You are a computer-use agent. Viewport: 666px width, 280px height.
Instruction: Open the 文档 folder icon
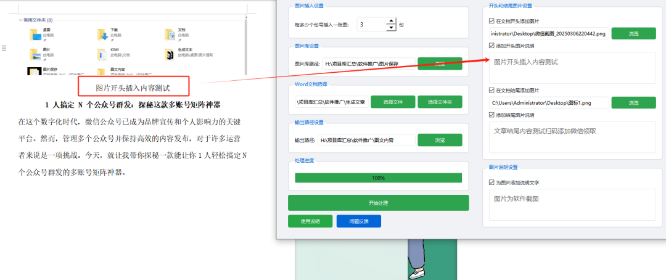(170, 35)
